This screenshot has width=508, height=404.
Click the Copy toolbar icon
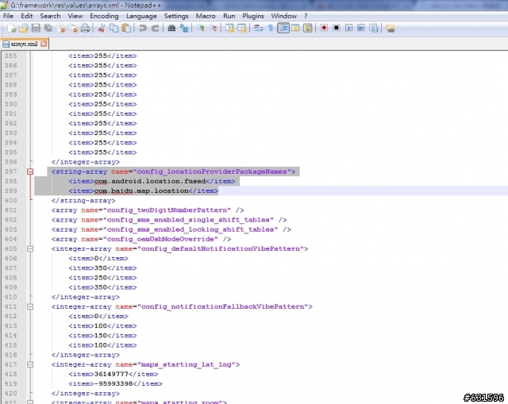(x=114, y=29)
